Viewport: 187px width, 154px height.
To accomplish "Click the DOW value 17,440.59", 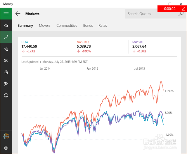I will tap(29, 47).
